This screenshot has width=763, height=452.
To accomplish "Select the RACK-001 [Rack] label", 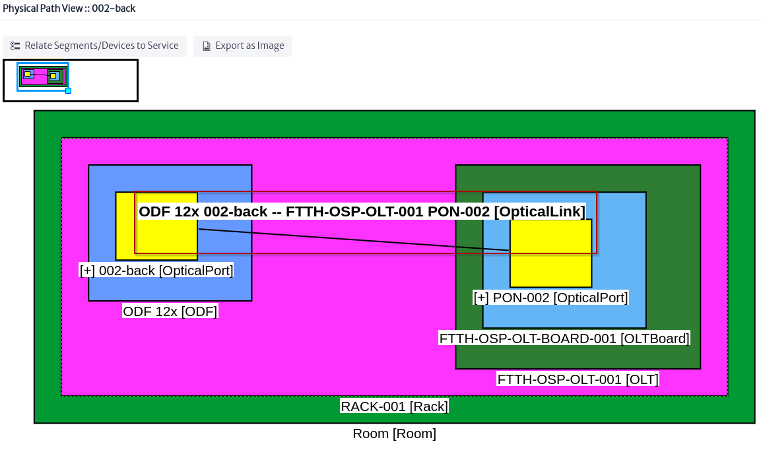I will [394, 406].
